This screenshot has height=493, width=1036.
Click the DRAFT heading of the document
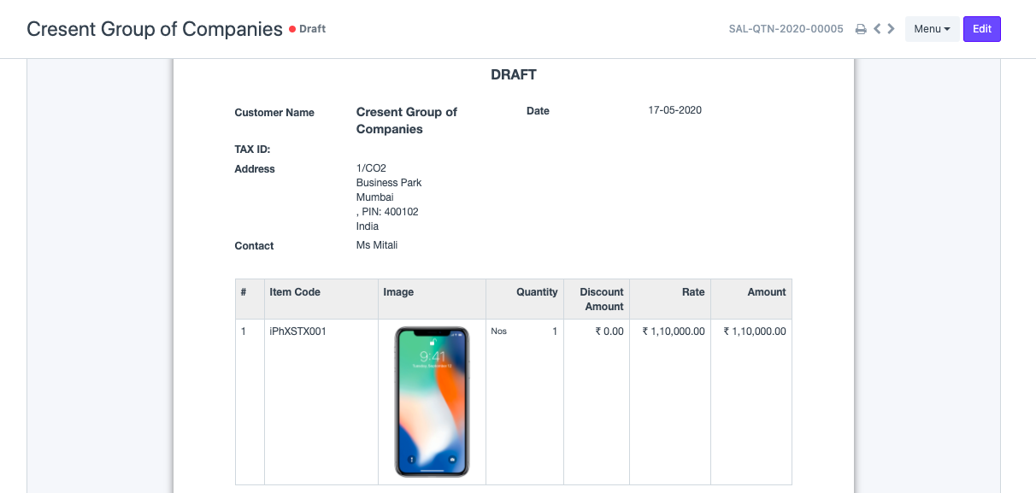coord(514,75)
